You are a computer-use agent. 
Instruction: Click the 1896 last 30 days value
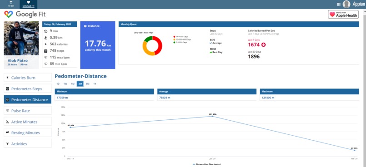[x=254, y=56]
